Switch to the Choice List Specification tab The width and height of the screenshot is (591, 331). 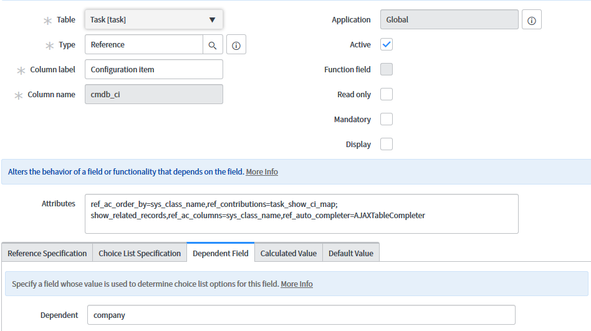(140, 253)
